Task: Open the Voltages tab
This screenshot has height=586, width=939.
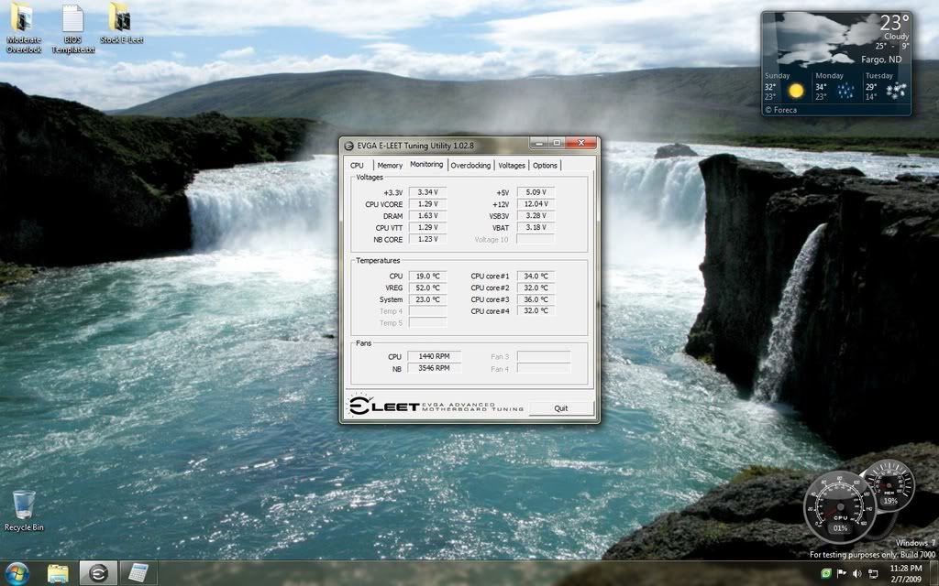Action: click(x=512, y=165)
